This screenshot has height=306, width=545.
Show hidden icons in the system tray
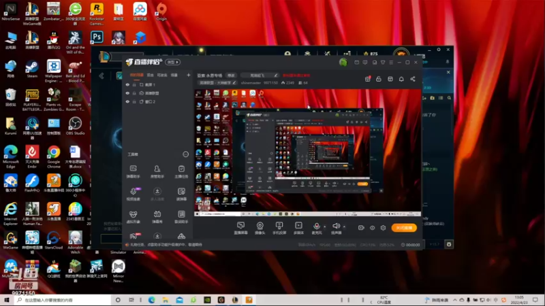point(454,300)
